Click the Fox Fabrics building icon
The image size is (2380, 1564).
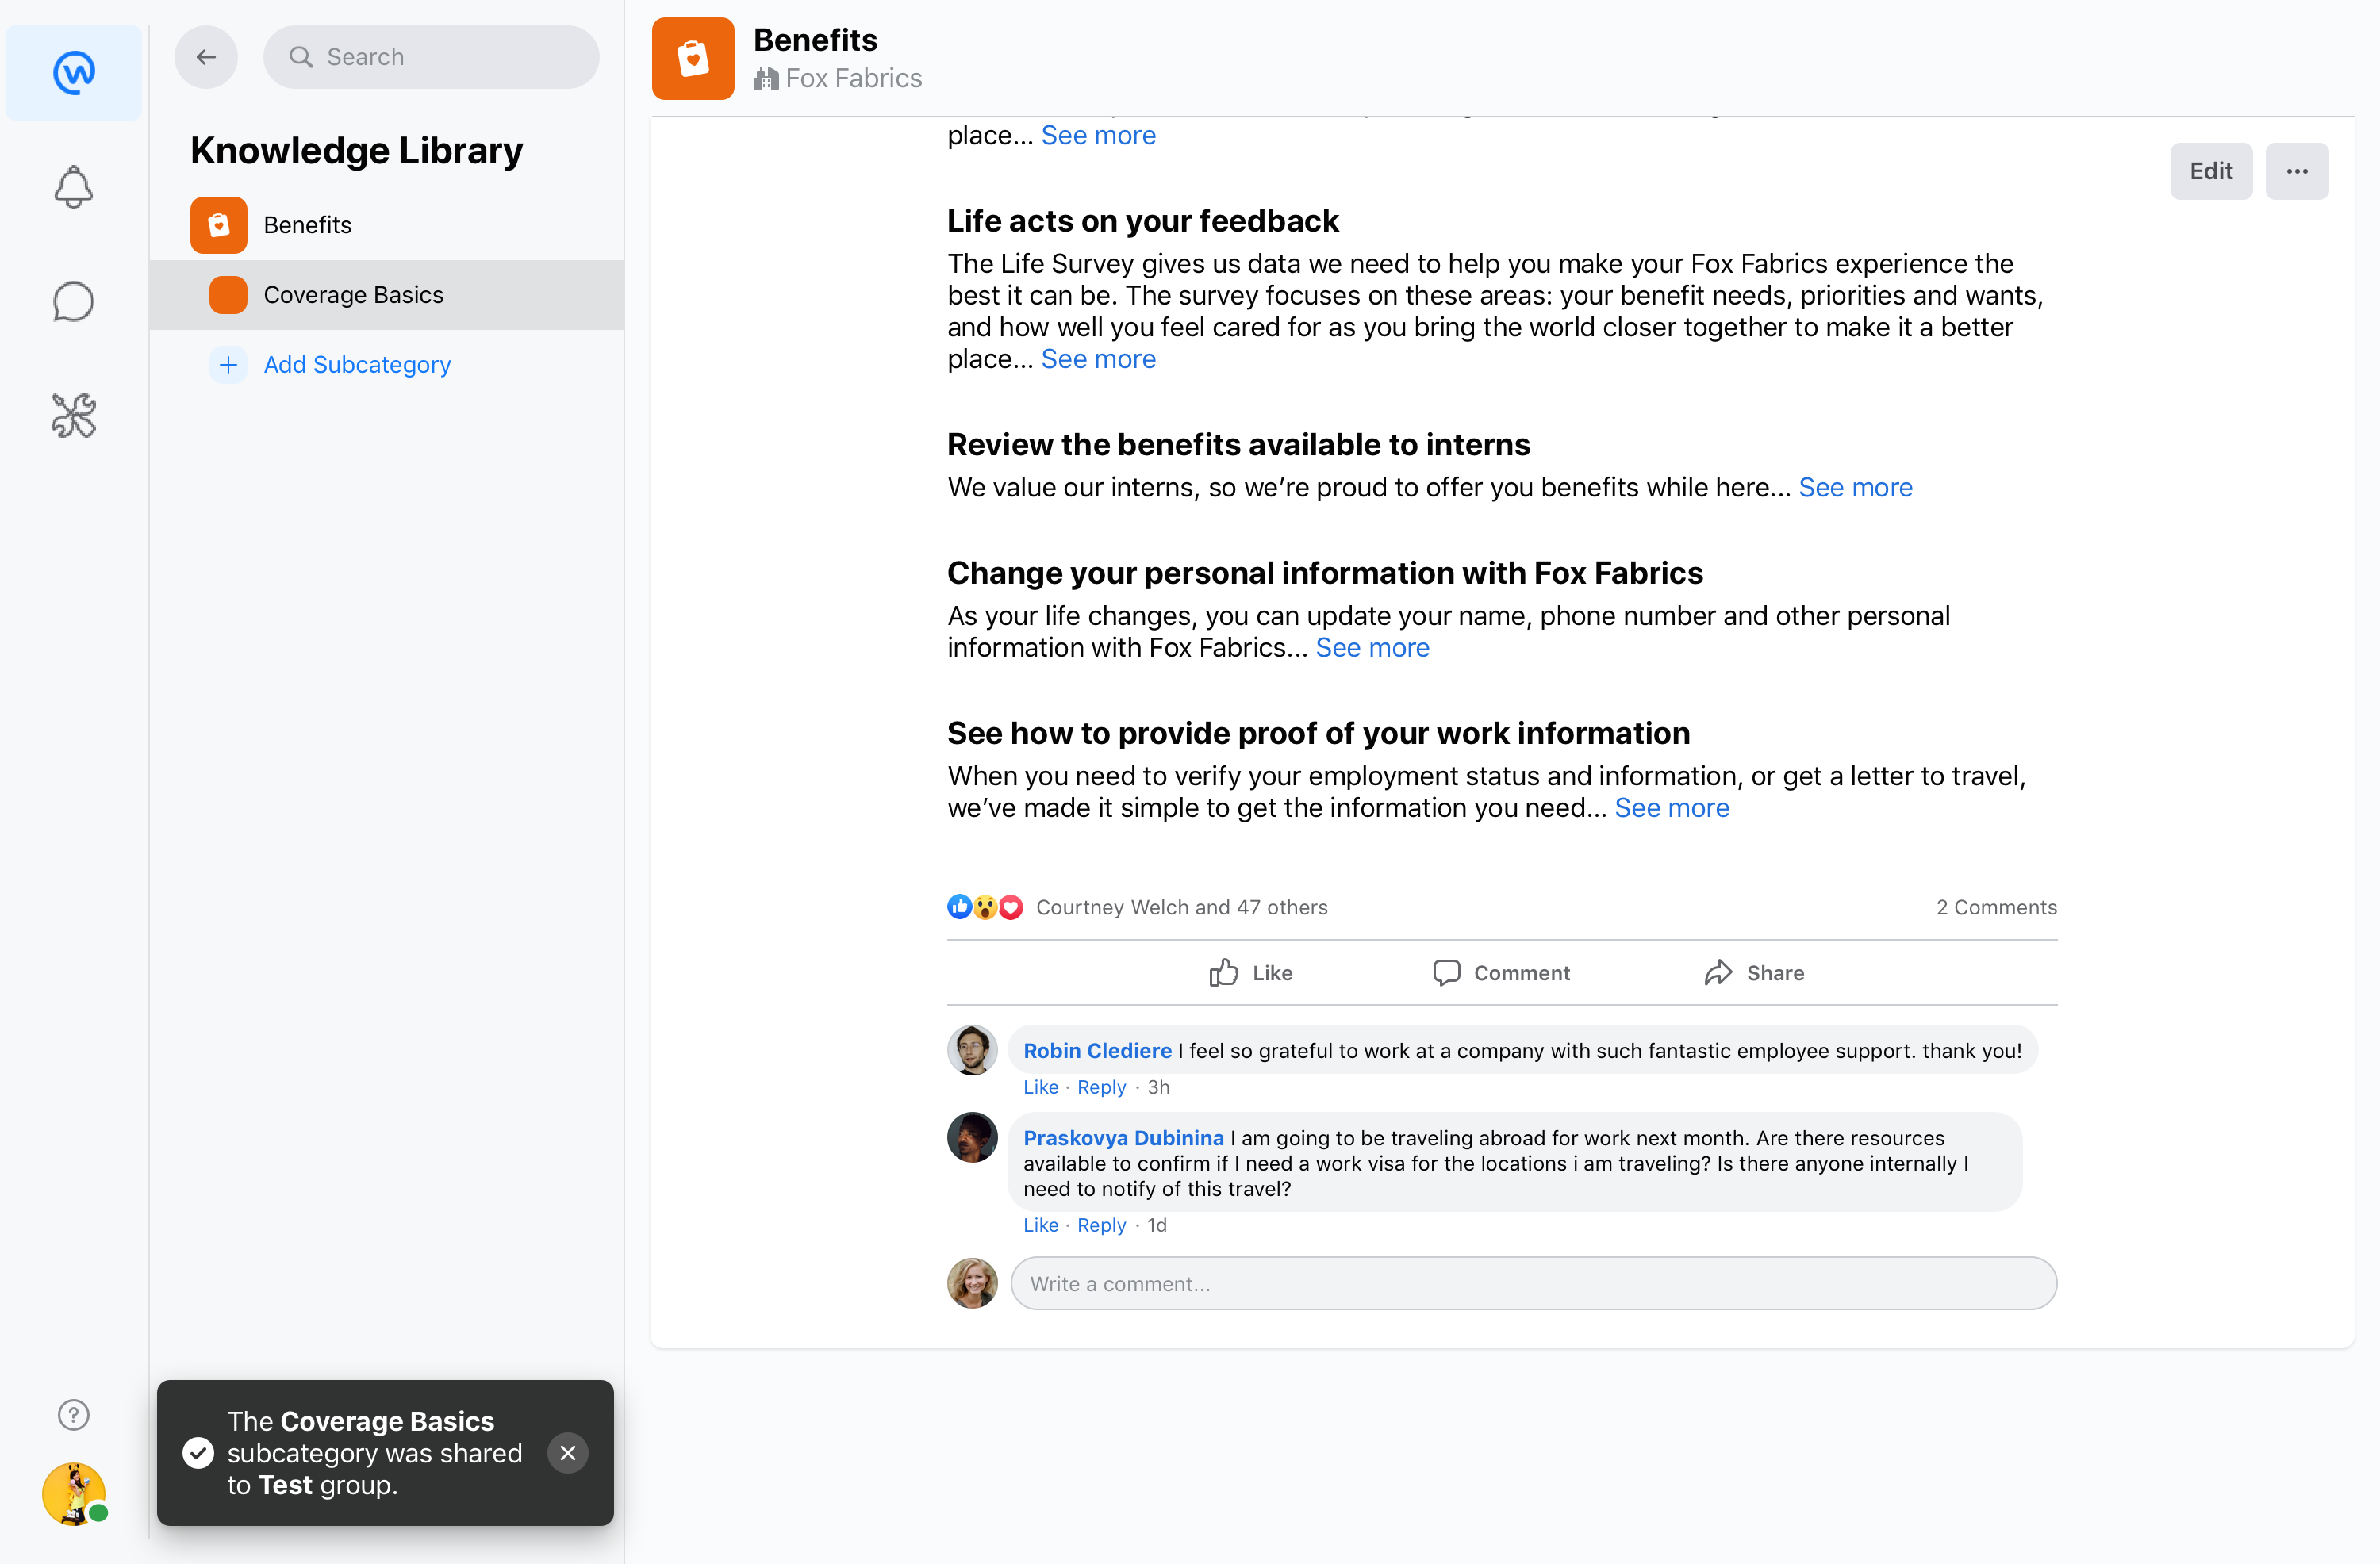766,79
